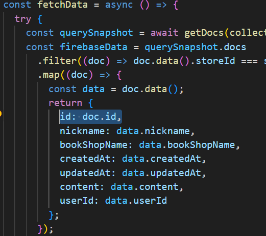Click the closing '});' of map

coord(45,229)
